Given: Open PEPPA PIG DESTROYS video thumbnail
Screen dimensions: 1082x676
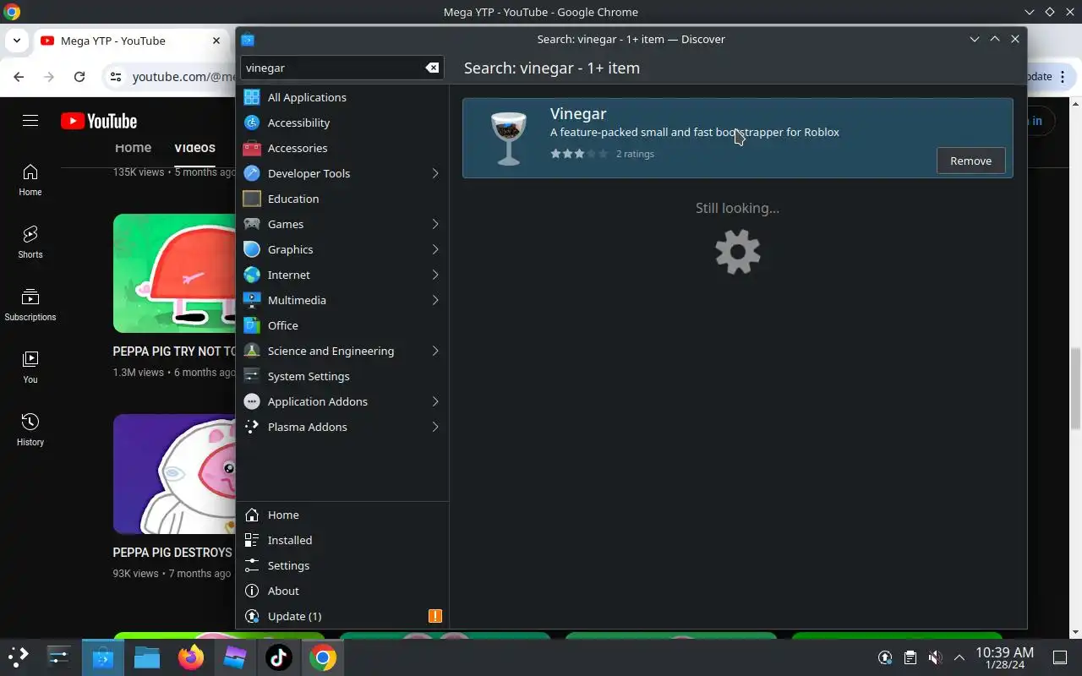Looking at the screenshot, I should (174, 474).
